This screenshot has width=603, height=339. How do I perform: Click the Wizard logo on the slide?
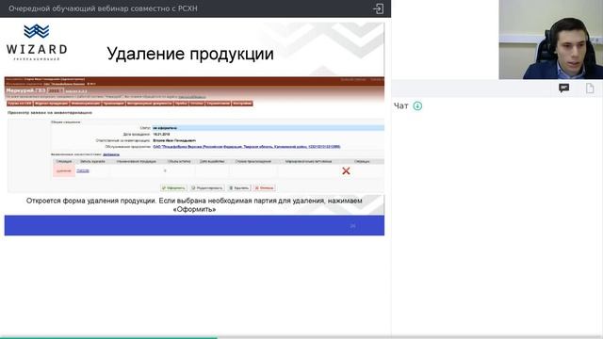click(37, 42)
